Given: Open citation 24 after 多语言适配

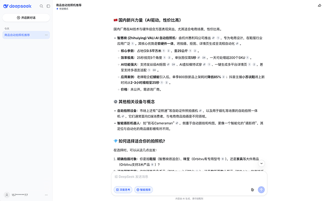Looking at the screenshot, I should coord(154,70).
